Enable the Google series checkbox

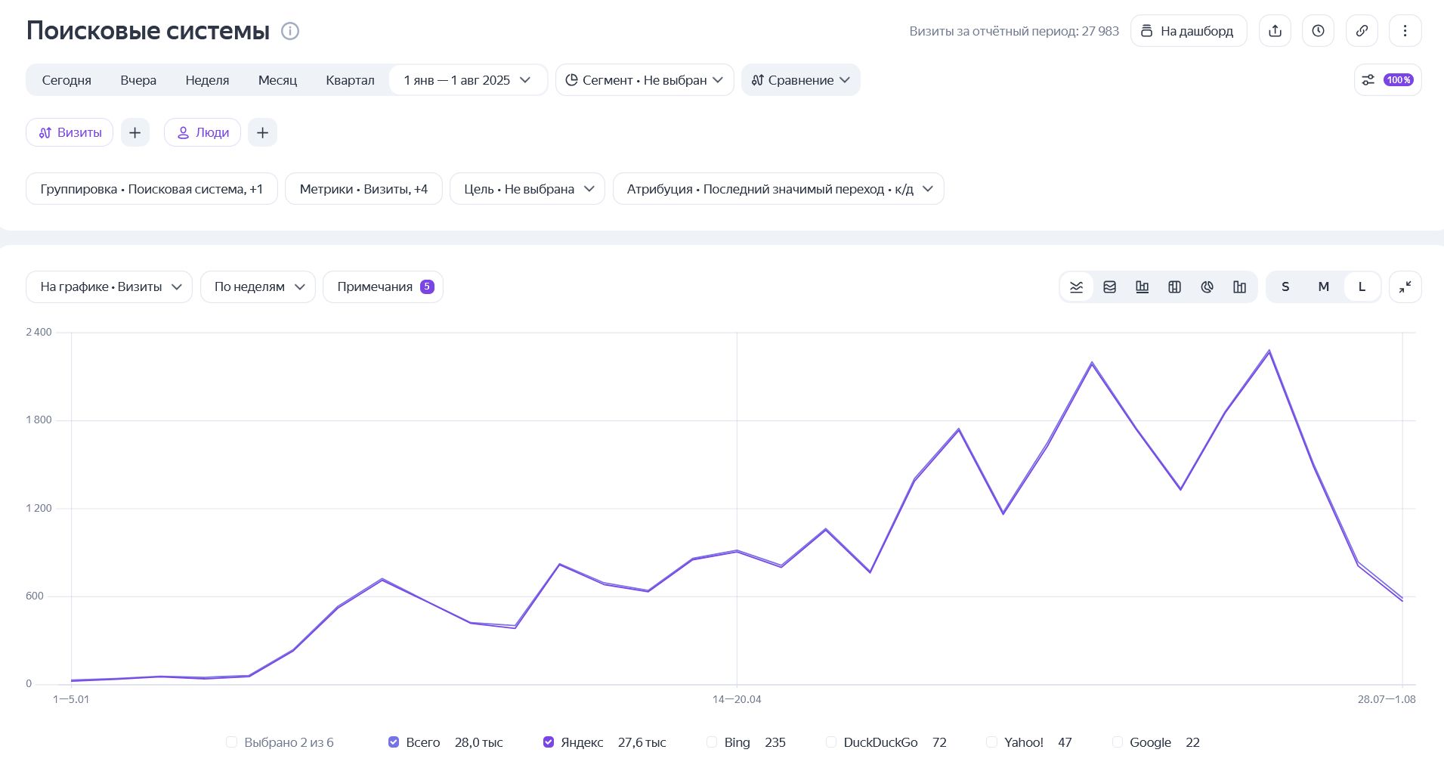click(x=1118, y=742)
